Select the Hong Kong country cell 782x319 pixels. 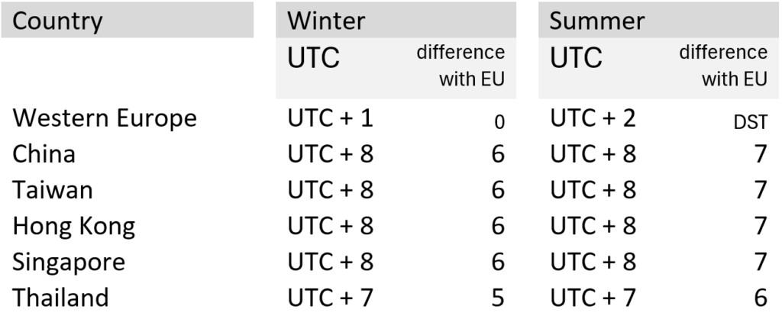pyautogui.click(x=73, y=226)
